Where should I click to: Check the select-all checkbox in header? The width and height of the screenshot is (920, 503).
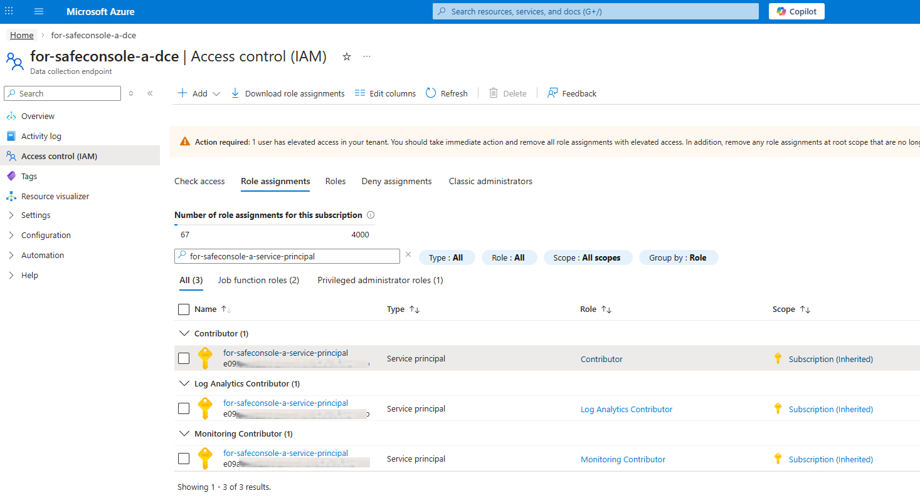(184, 309)
